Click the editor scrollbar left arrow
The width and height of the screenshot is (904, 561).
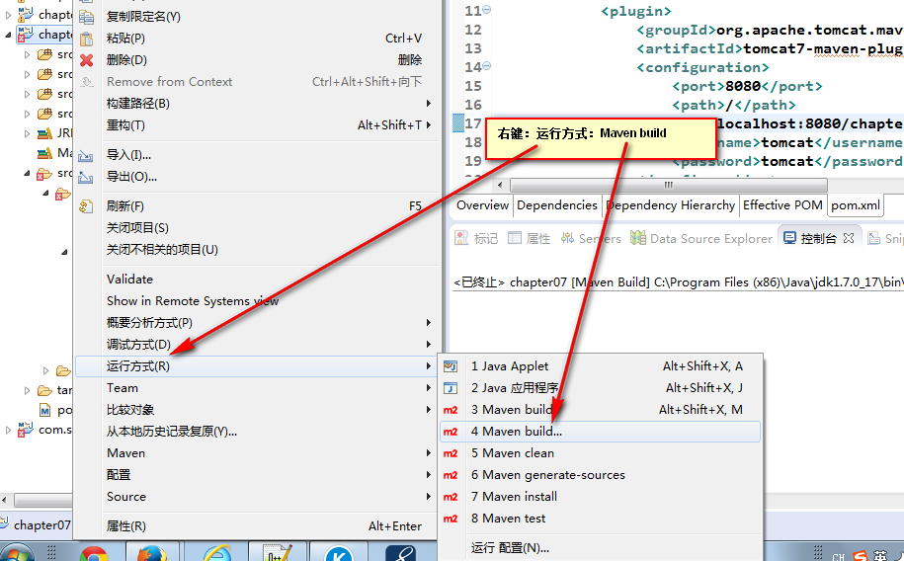coord(500,185)
